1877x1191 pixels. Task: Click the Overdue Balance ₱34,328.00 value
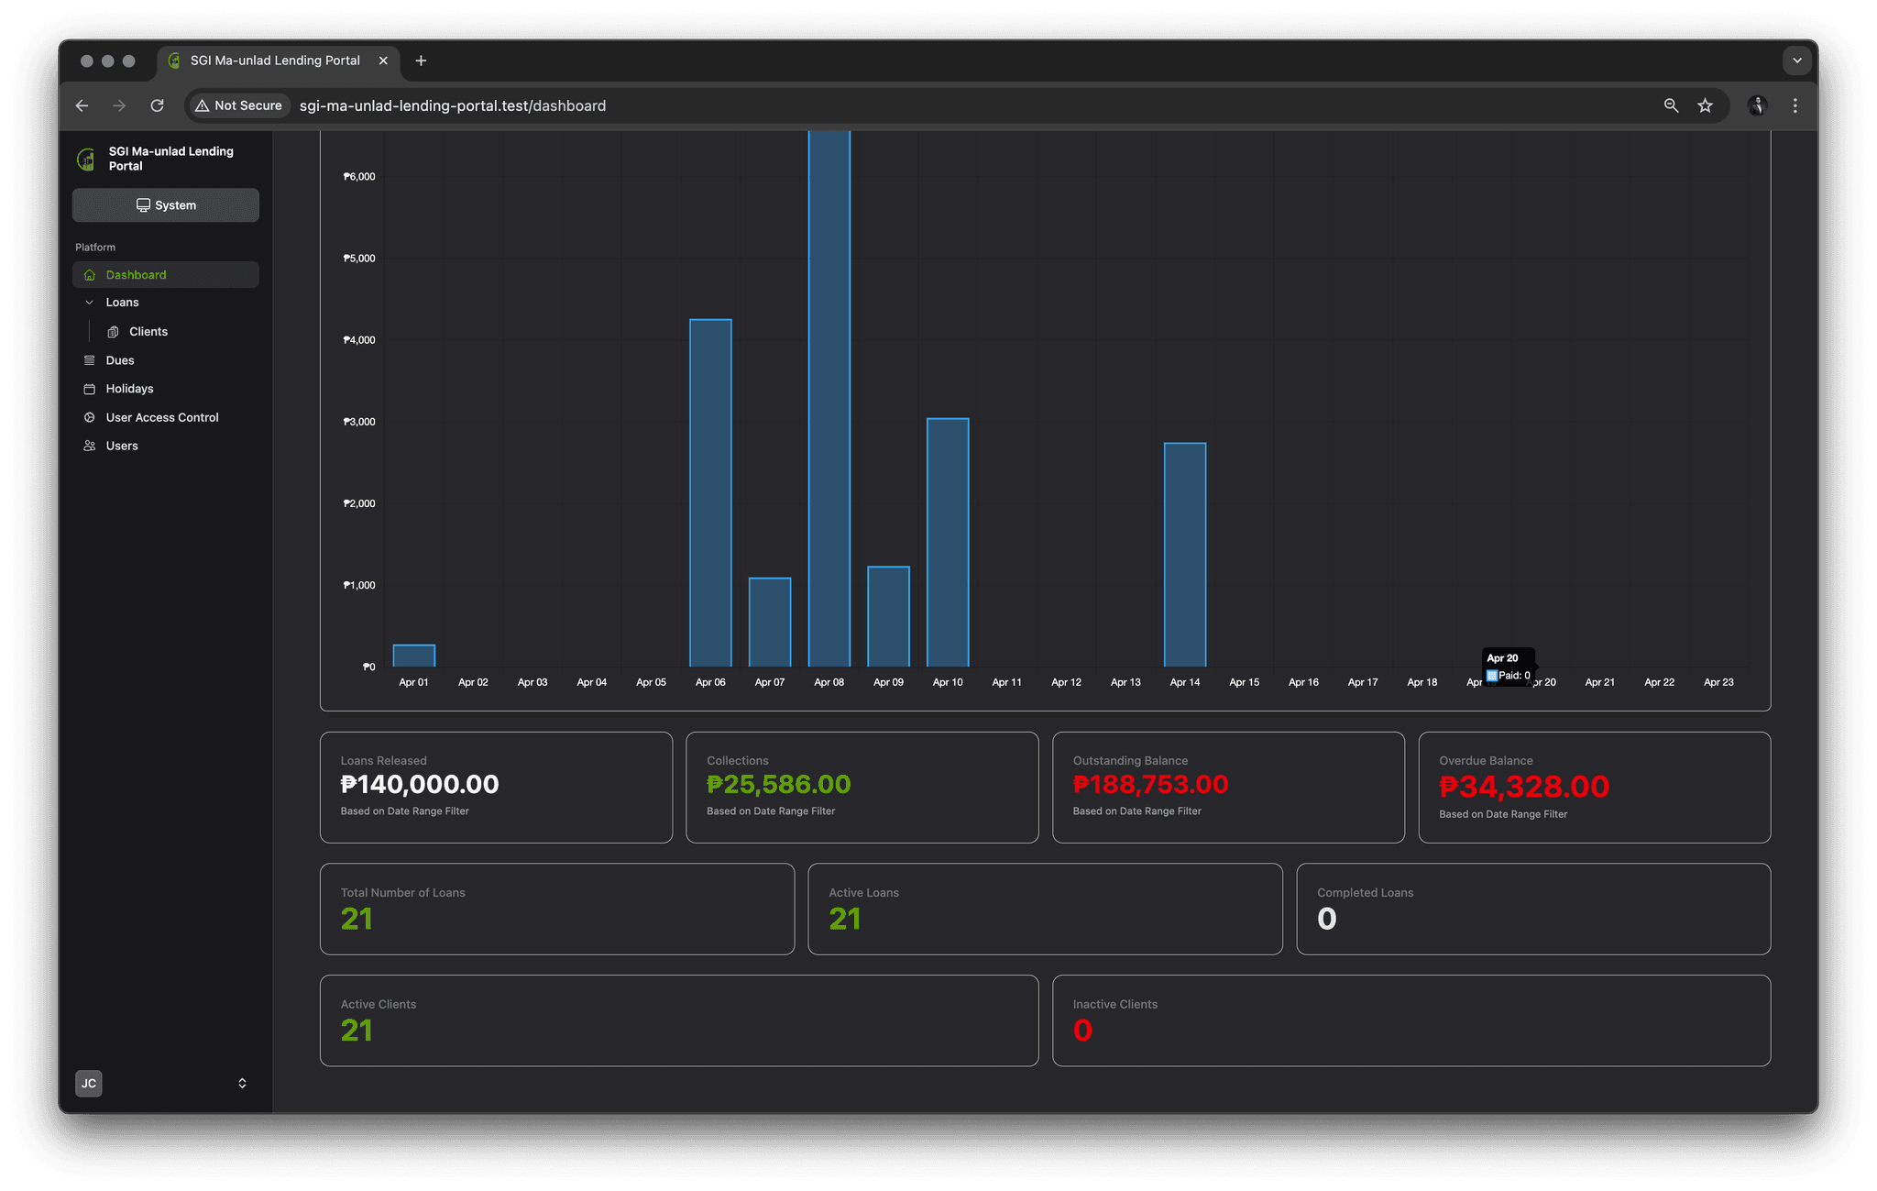point(1523,787)
